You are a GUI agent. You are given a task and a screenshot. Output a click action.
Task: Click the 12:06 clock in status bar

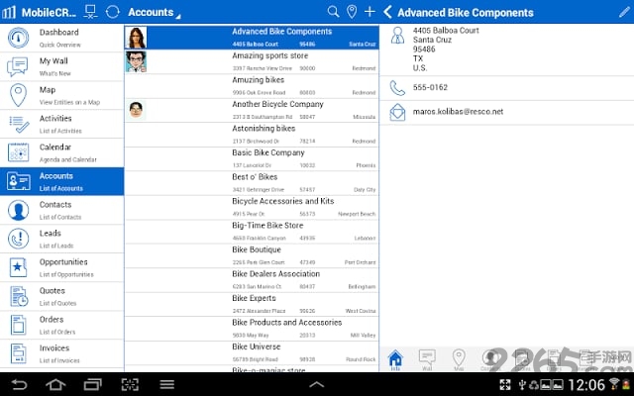coord(586,385)
